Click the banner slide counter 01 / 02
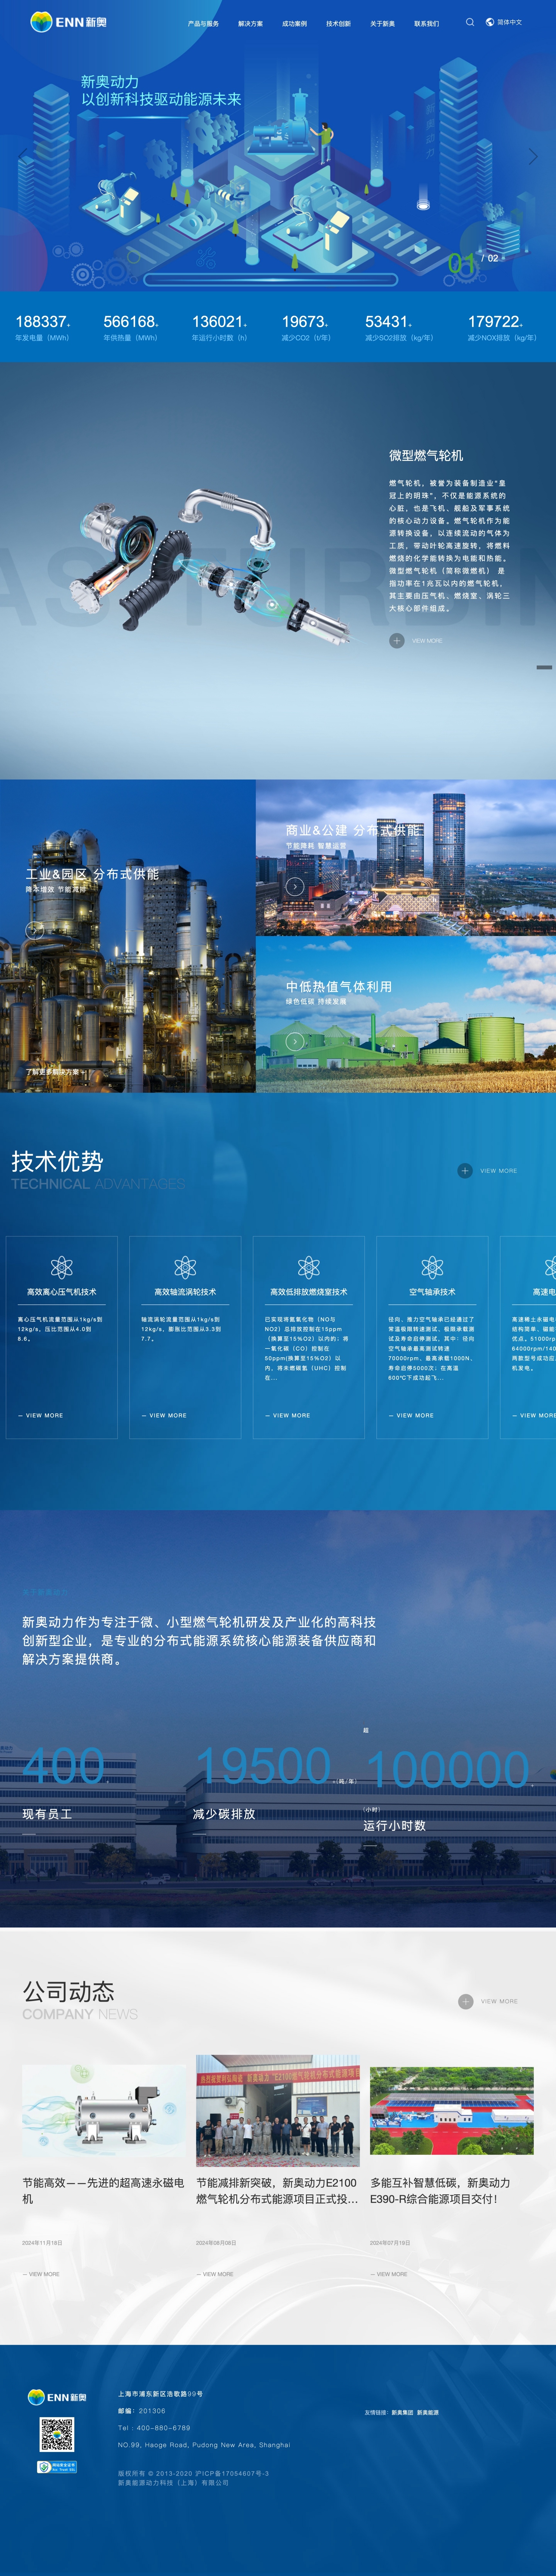Screen dimensions: 556x2576 pos(473,262)
